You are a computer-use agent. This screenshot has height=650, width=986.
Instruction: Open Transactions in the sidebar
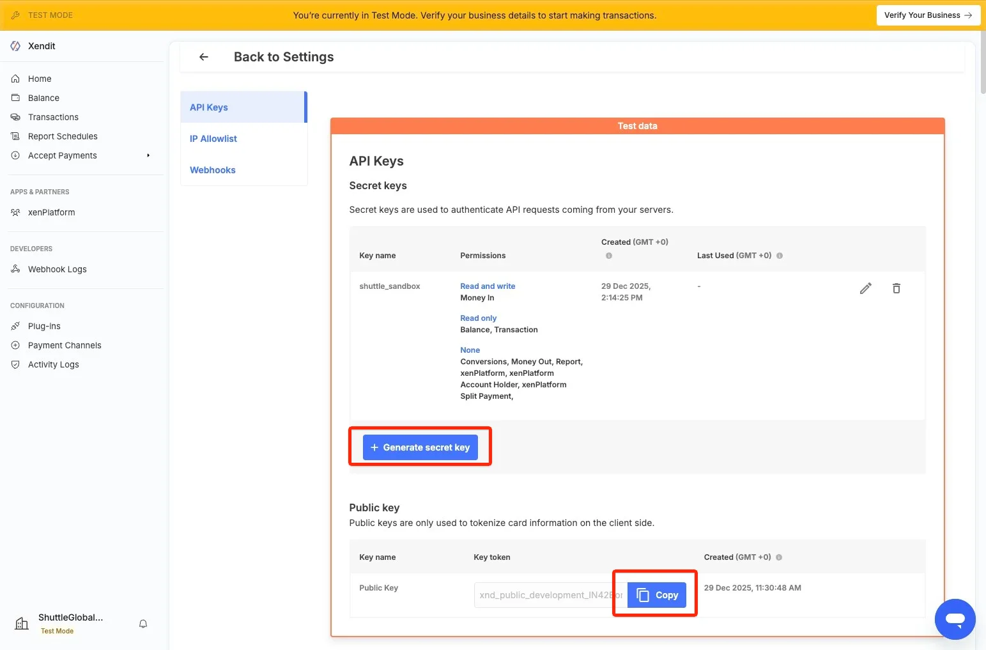coord(53,117)
